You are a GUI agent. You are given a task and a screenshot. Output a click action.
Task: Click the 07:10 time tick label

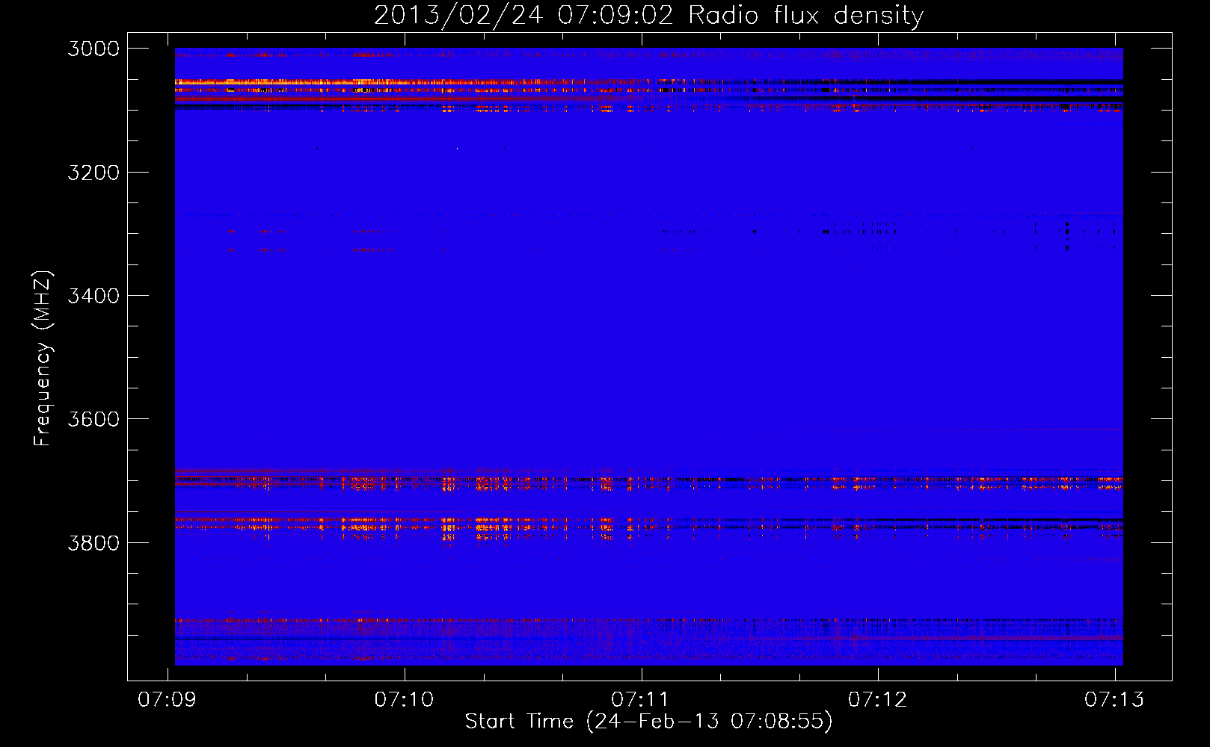tap(405, 699)
